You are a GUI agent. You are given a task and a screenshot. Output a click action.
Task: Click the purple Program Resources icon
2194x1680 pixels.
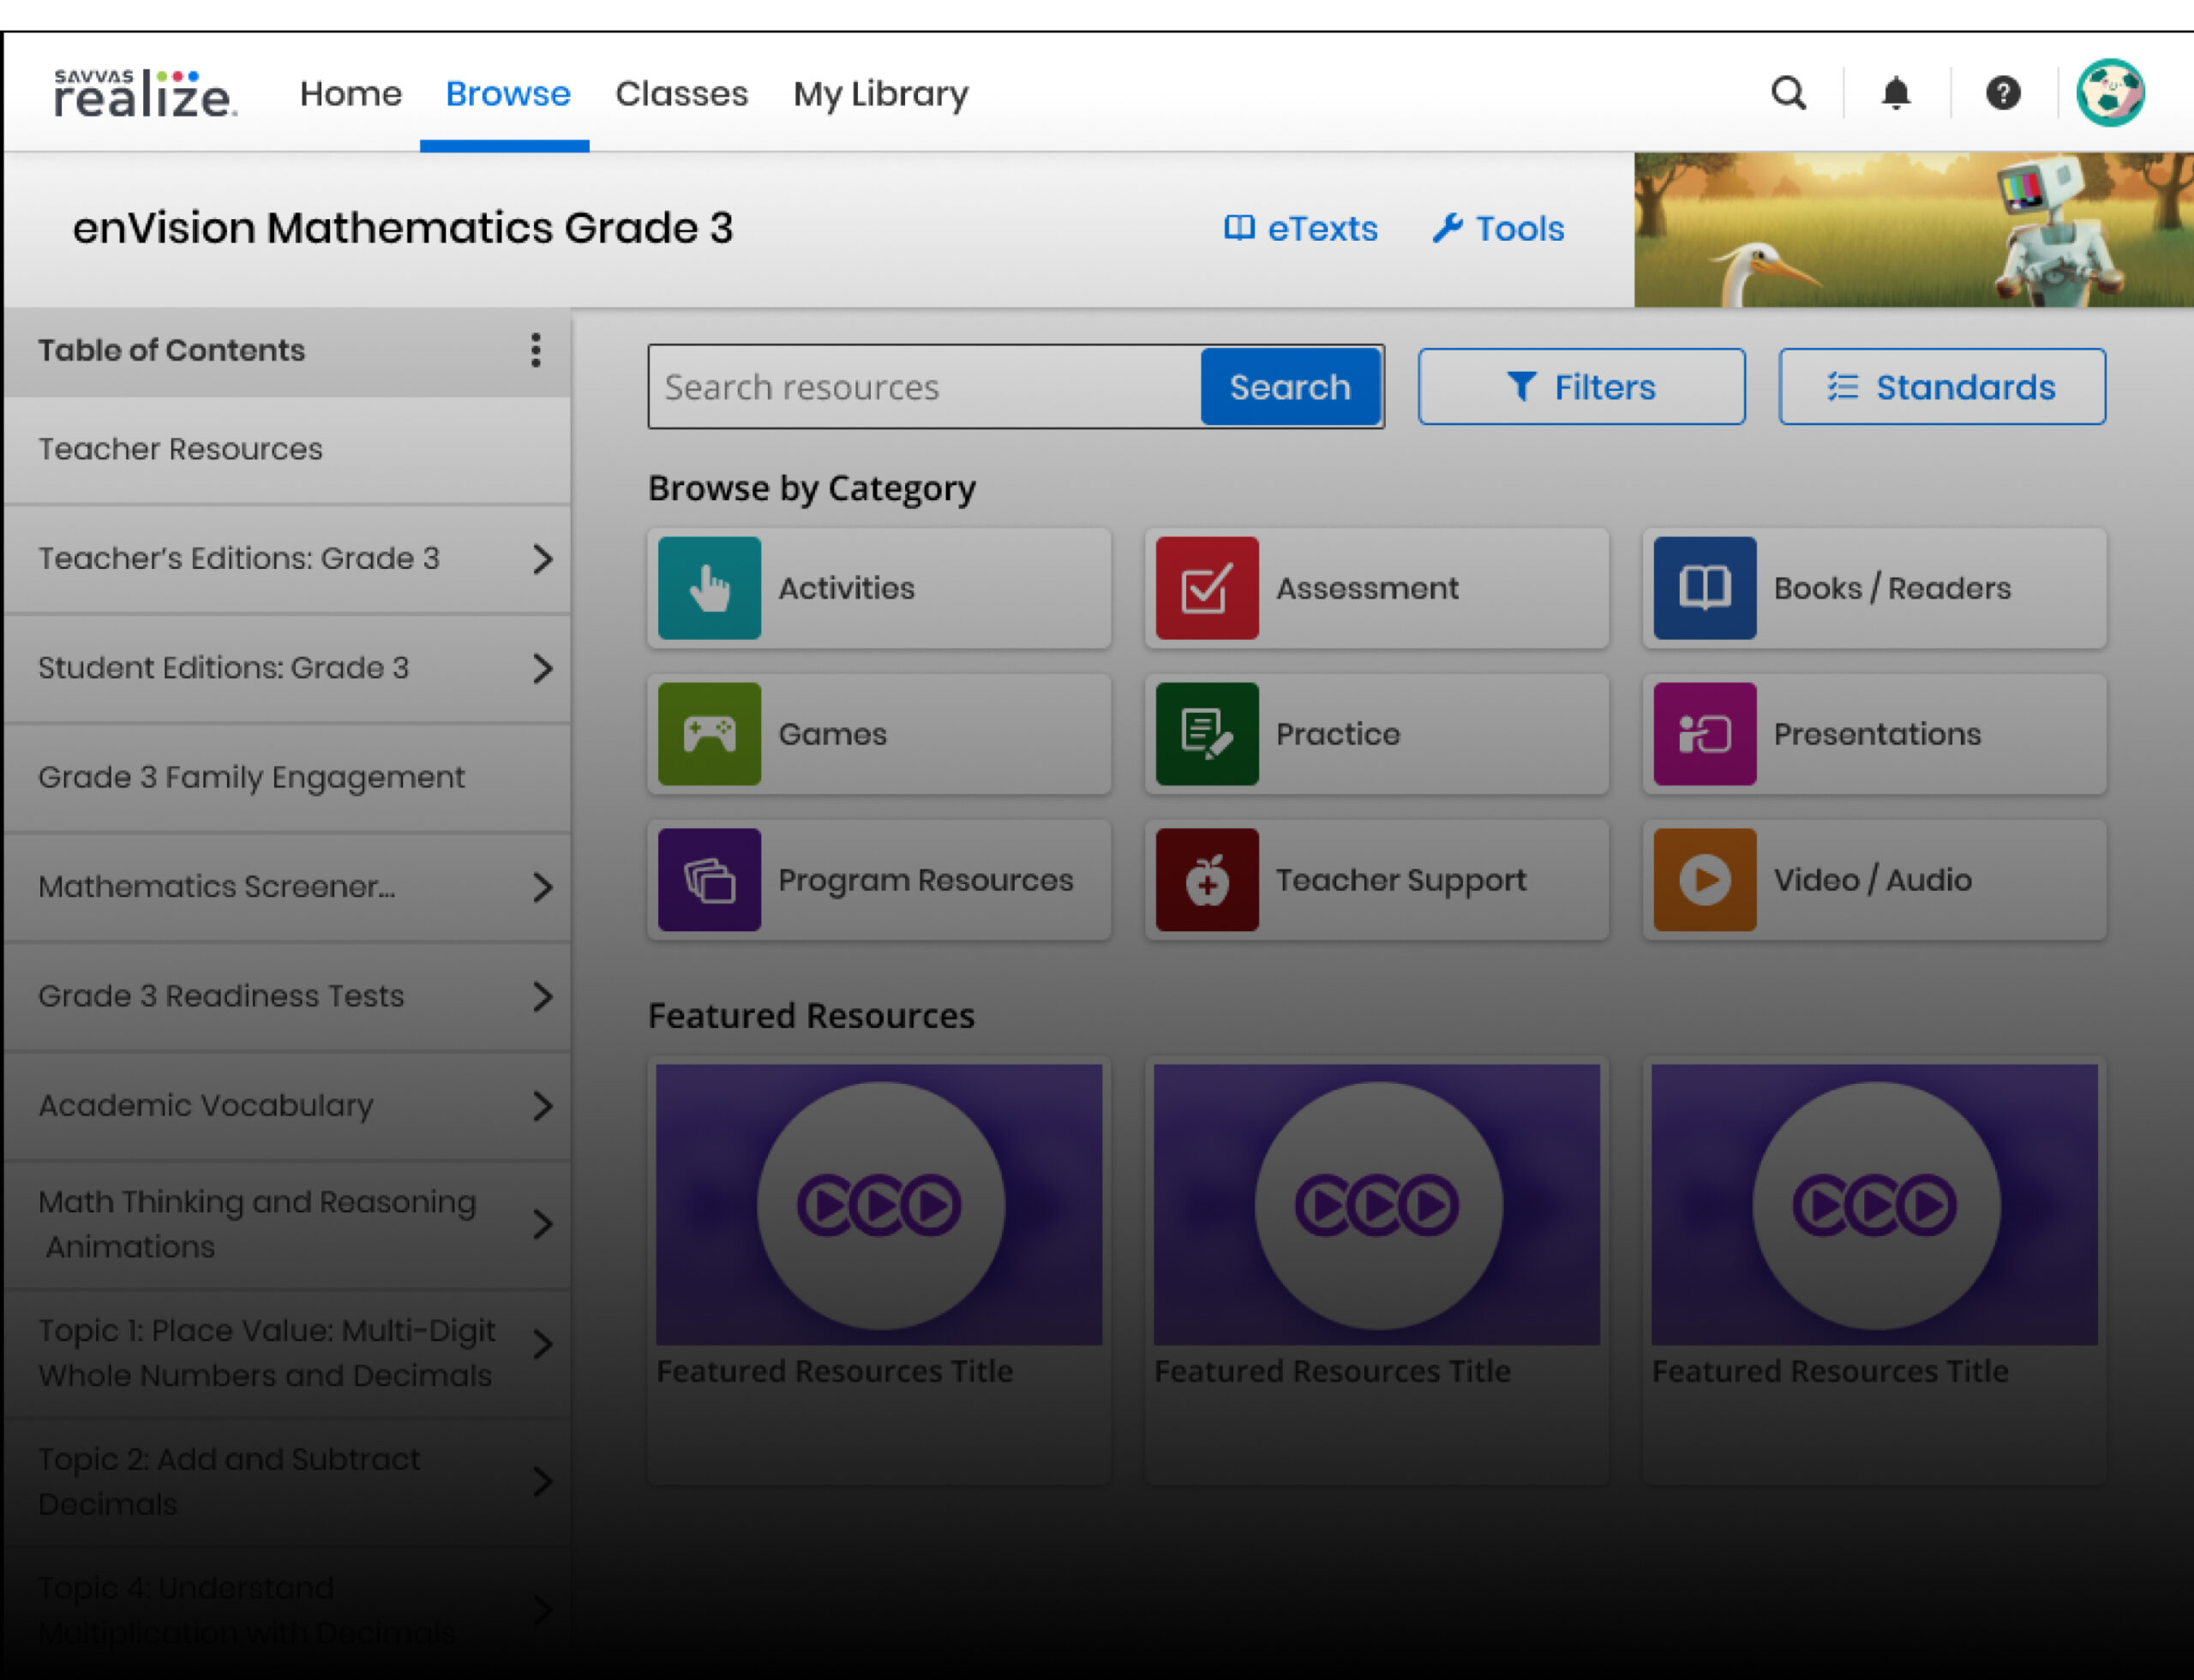pyautogui.click(x=710, y=880)
